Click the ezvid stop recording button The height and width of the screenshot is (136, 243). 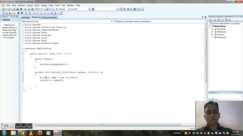click(24, 126)
